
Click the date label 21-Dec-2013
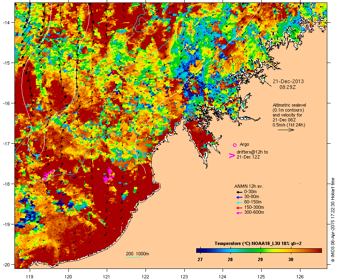(288, 82)
